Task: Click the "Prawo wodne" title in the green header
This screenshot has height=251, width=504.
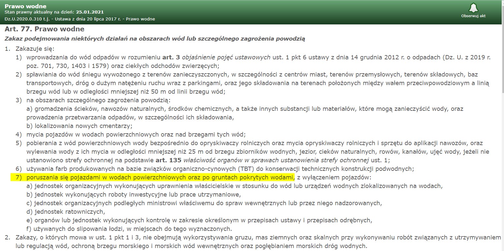Action: (25, 6)
